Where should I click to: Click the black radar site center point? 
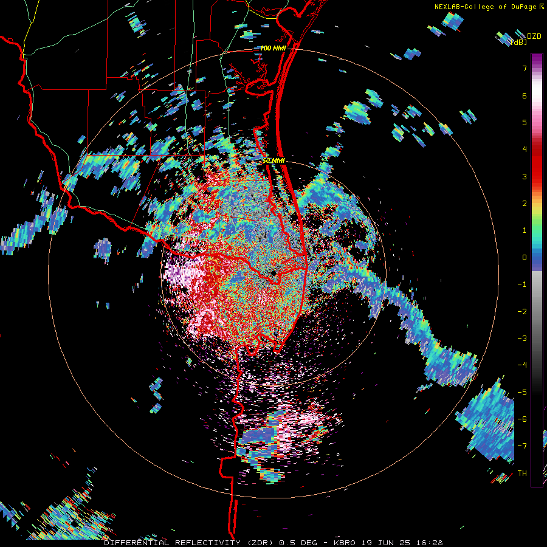(273, 273)
